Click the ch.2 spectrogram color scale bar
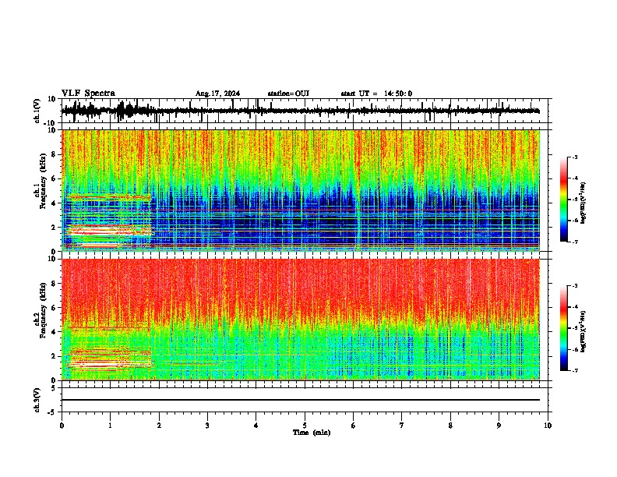617x477 pixels. pyautogui.click(x=563, y=328)
